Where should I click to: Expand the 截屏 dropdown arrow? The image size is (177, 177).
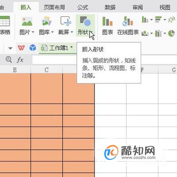coord(72,32)
